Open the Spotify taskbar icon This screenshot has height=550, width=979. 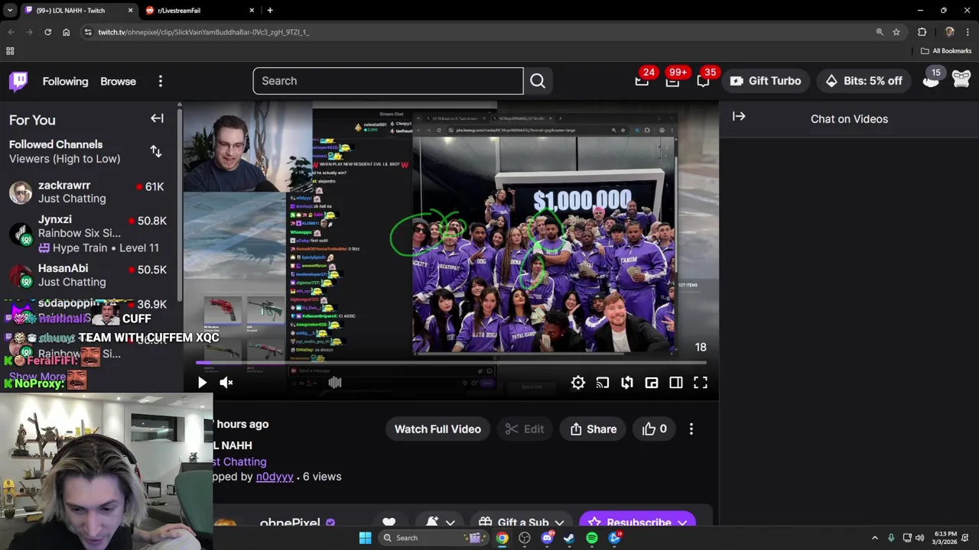pyautogui.click(x=591, y=538)
